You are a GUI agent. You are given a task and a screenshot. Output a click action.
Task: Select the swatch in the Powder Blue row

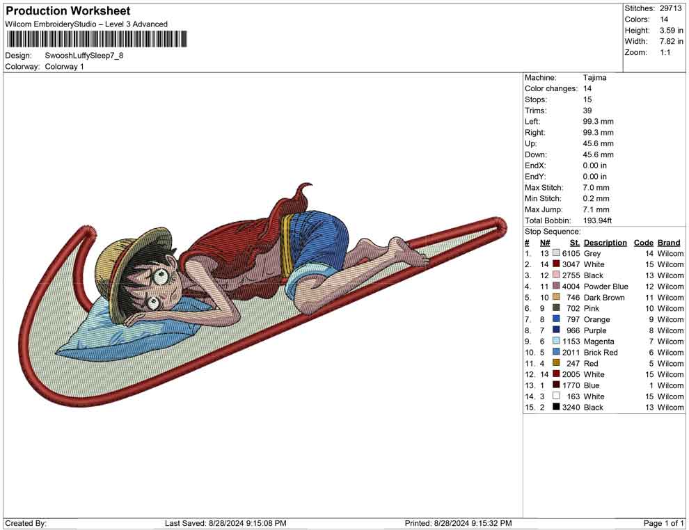[x=556, y=286]
